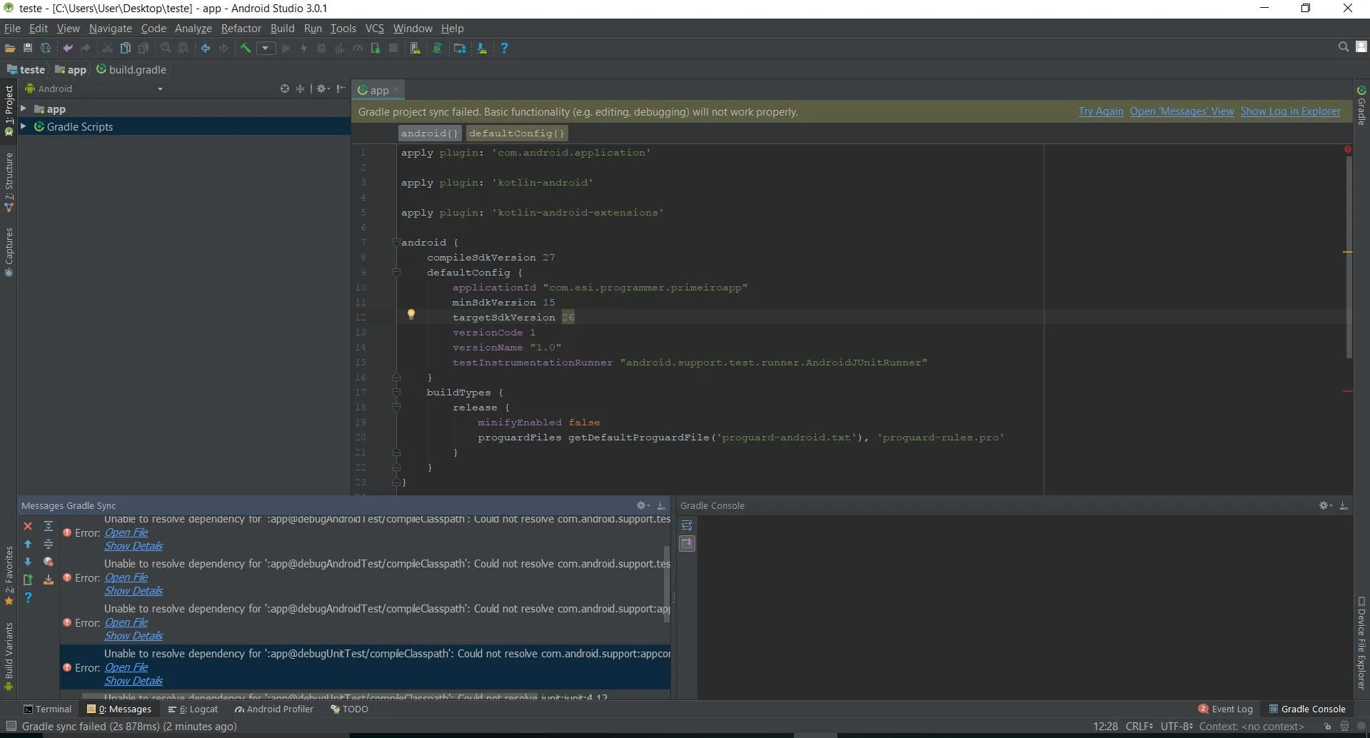Click the Undo arrow in the toolbar

[x=68, y=48]
